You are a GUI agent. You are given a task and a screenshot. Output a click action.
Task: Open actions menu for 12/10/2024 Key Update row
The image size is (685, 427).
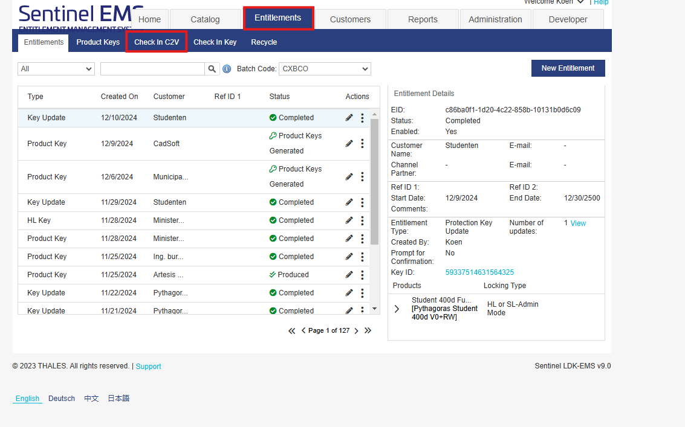coord(362,117)
